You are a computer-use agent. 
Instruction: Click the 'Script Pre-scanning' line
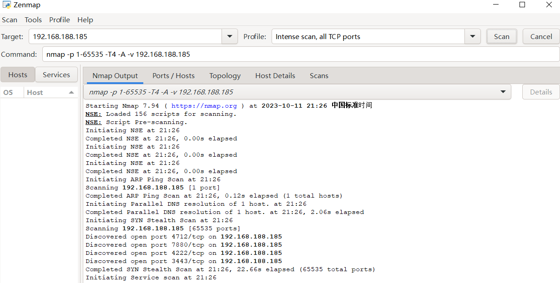click(x=136, y=122)
